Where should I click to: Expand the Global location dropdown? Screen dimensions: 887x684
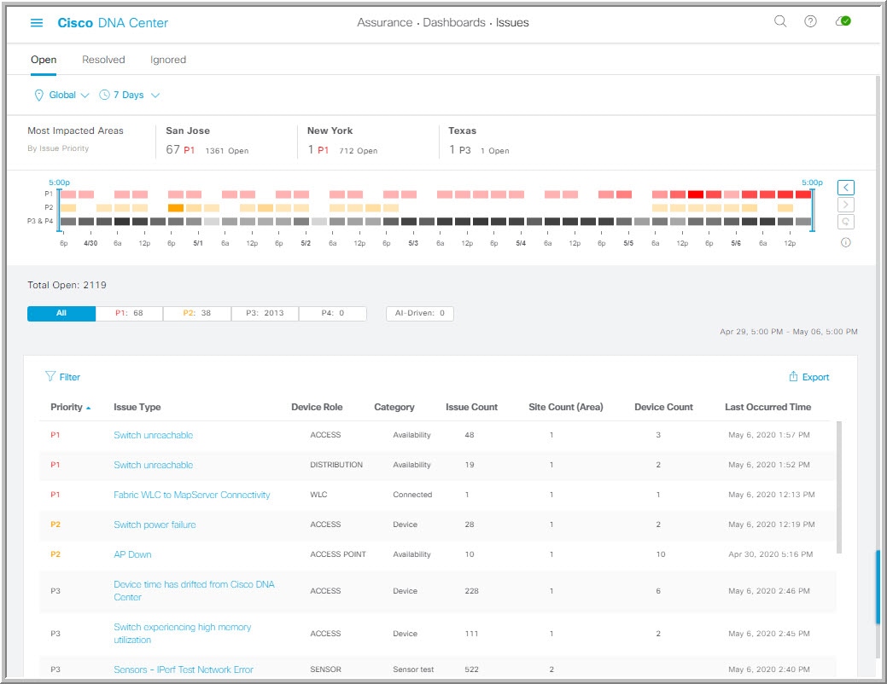[x=61, y=95]
